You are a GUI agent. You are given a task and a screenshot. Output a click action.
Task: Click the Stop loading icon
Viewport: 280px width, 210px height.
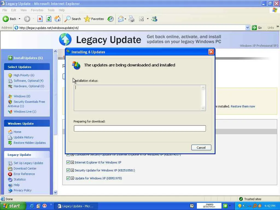point(40,19)
